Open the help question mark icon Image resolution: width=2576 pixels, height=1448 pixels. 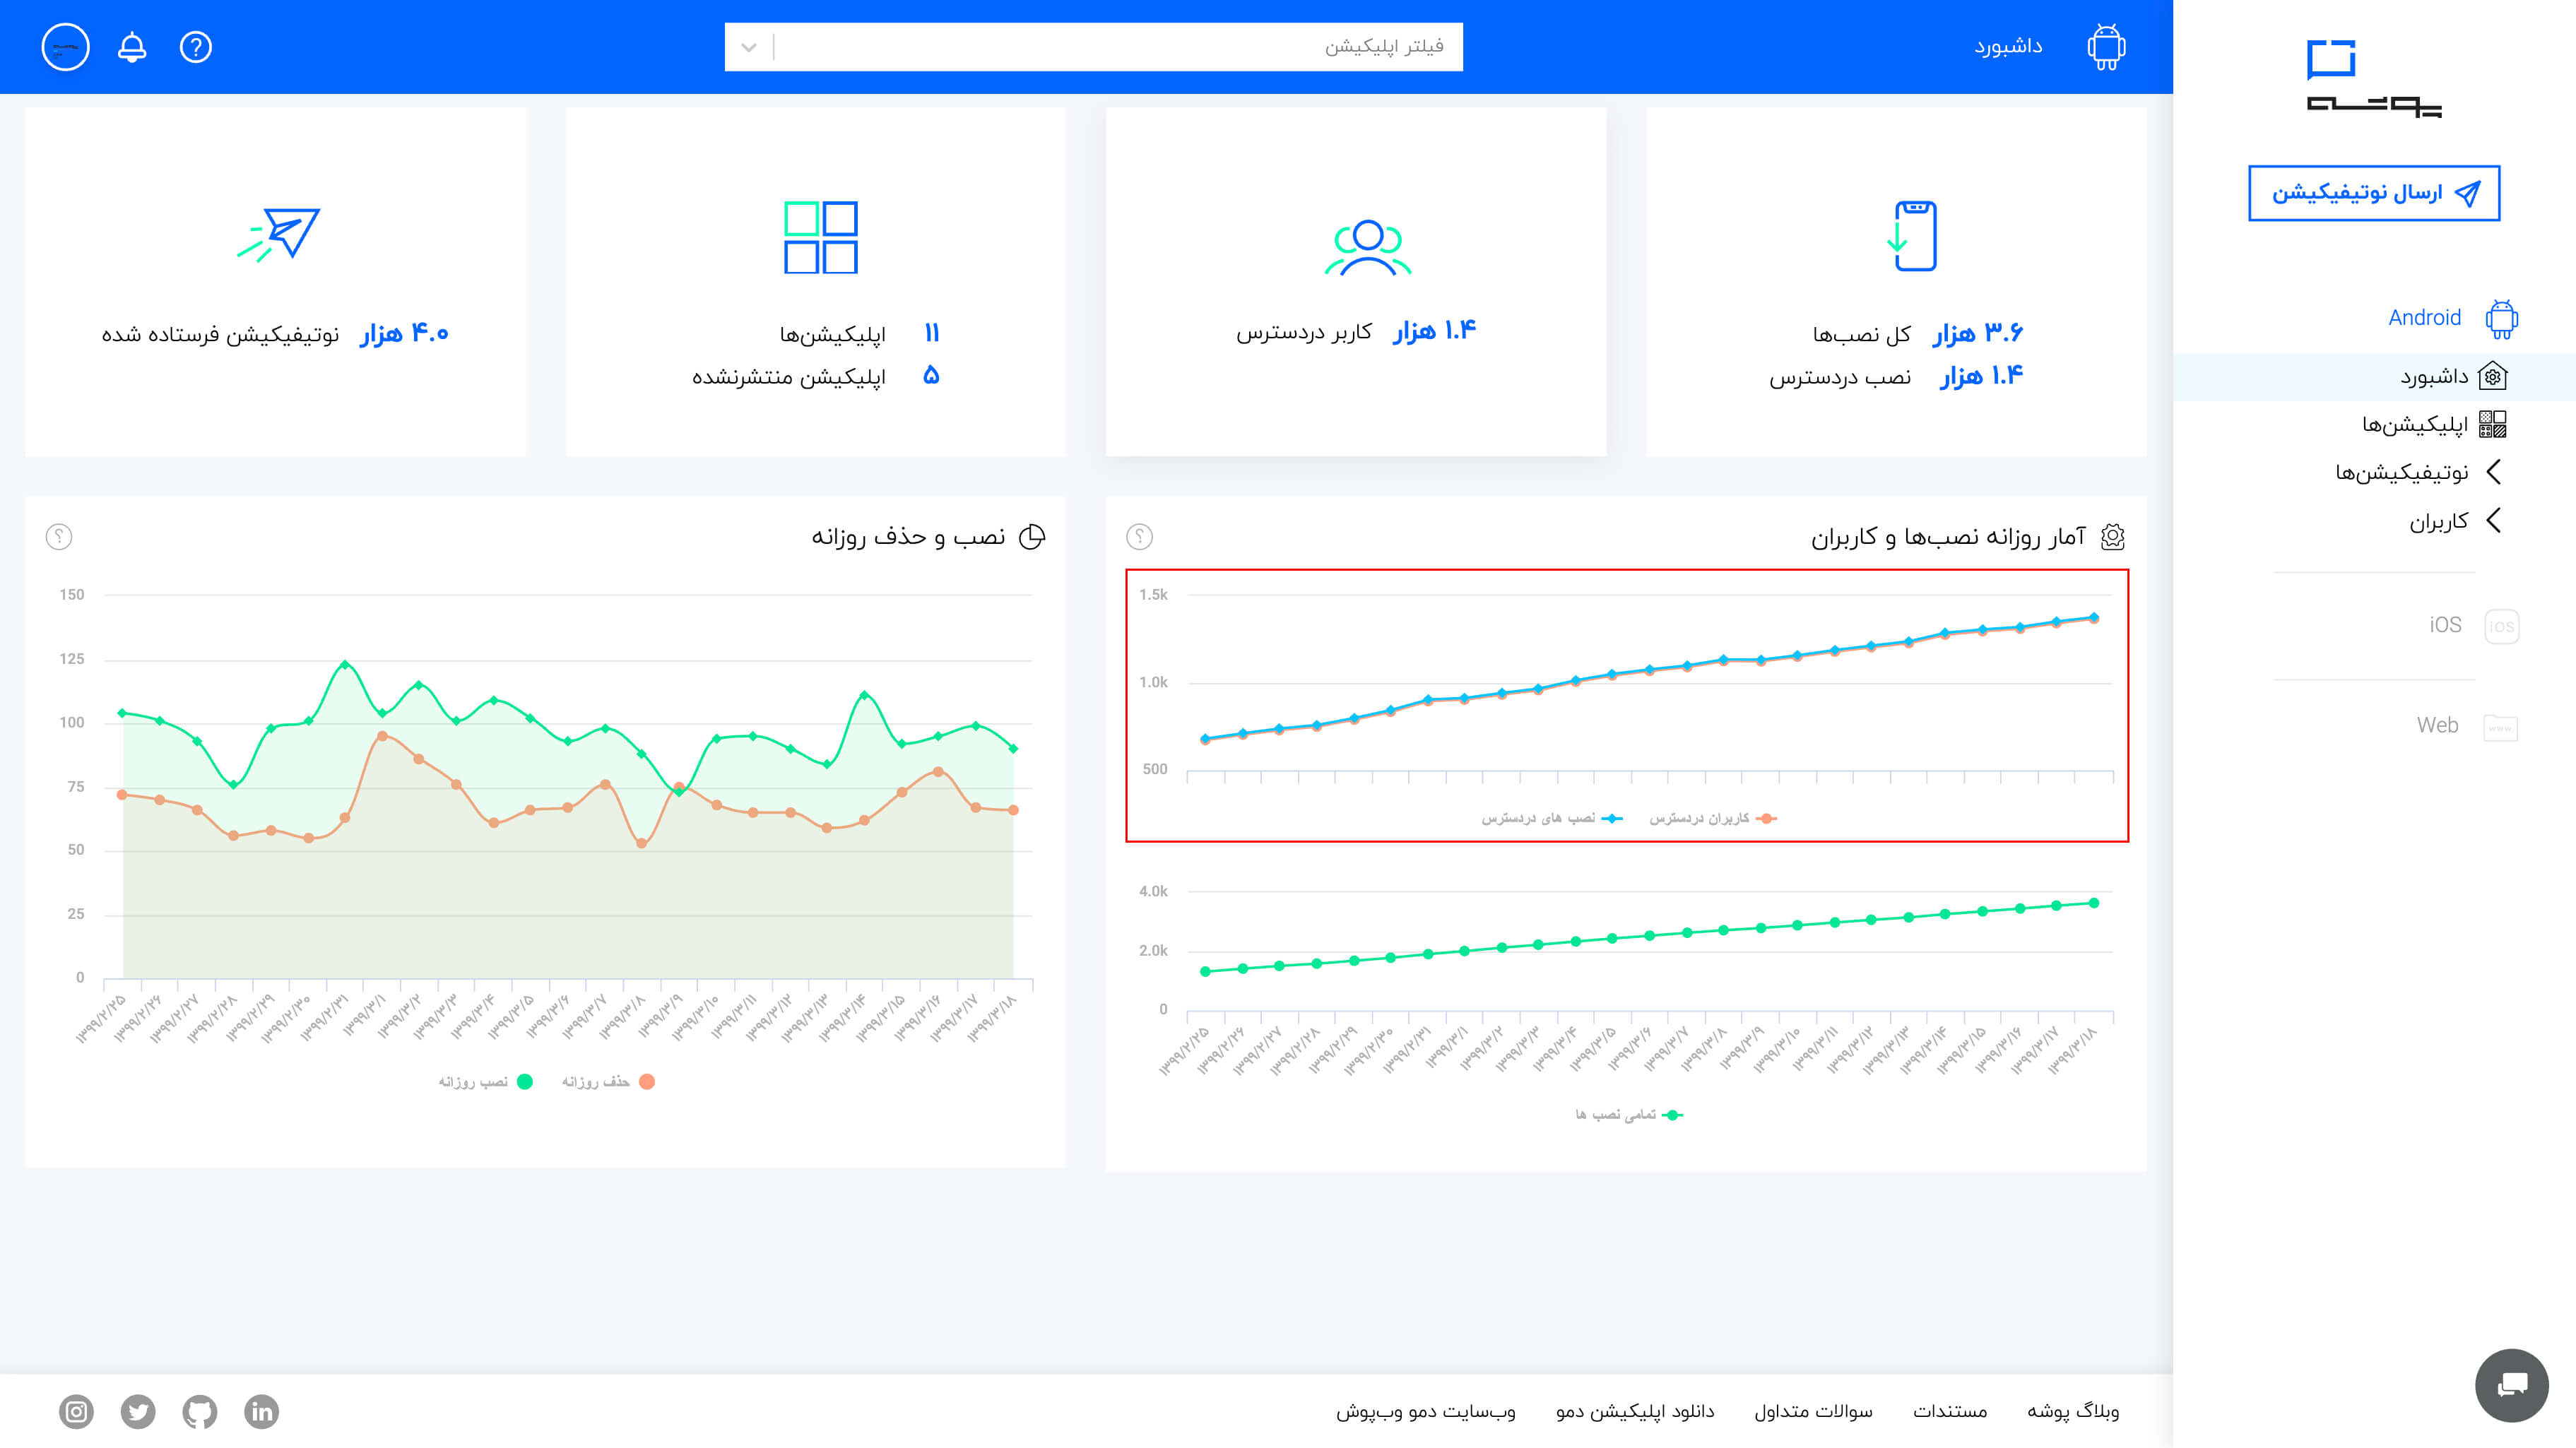pyautogui.click(x=196, y=47)
